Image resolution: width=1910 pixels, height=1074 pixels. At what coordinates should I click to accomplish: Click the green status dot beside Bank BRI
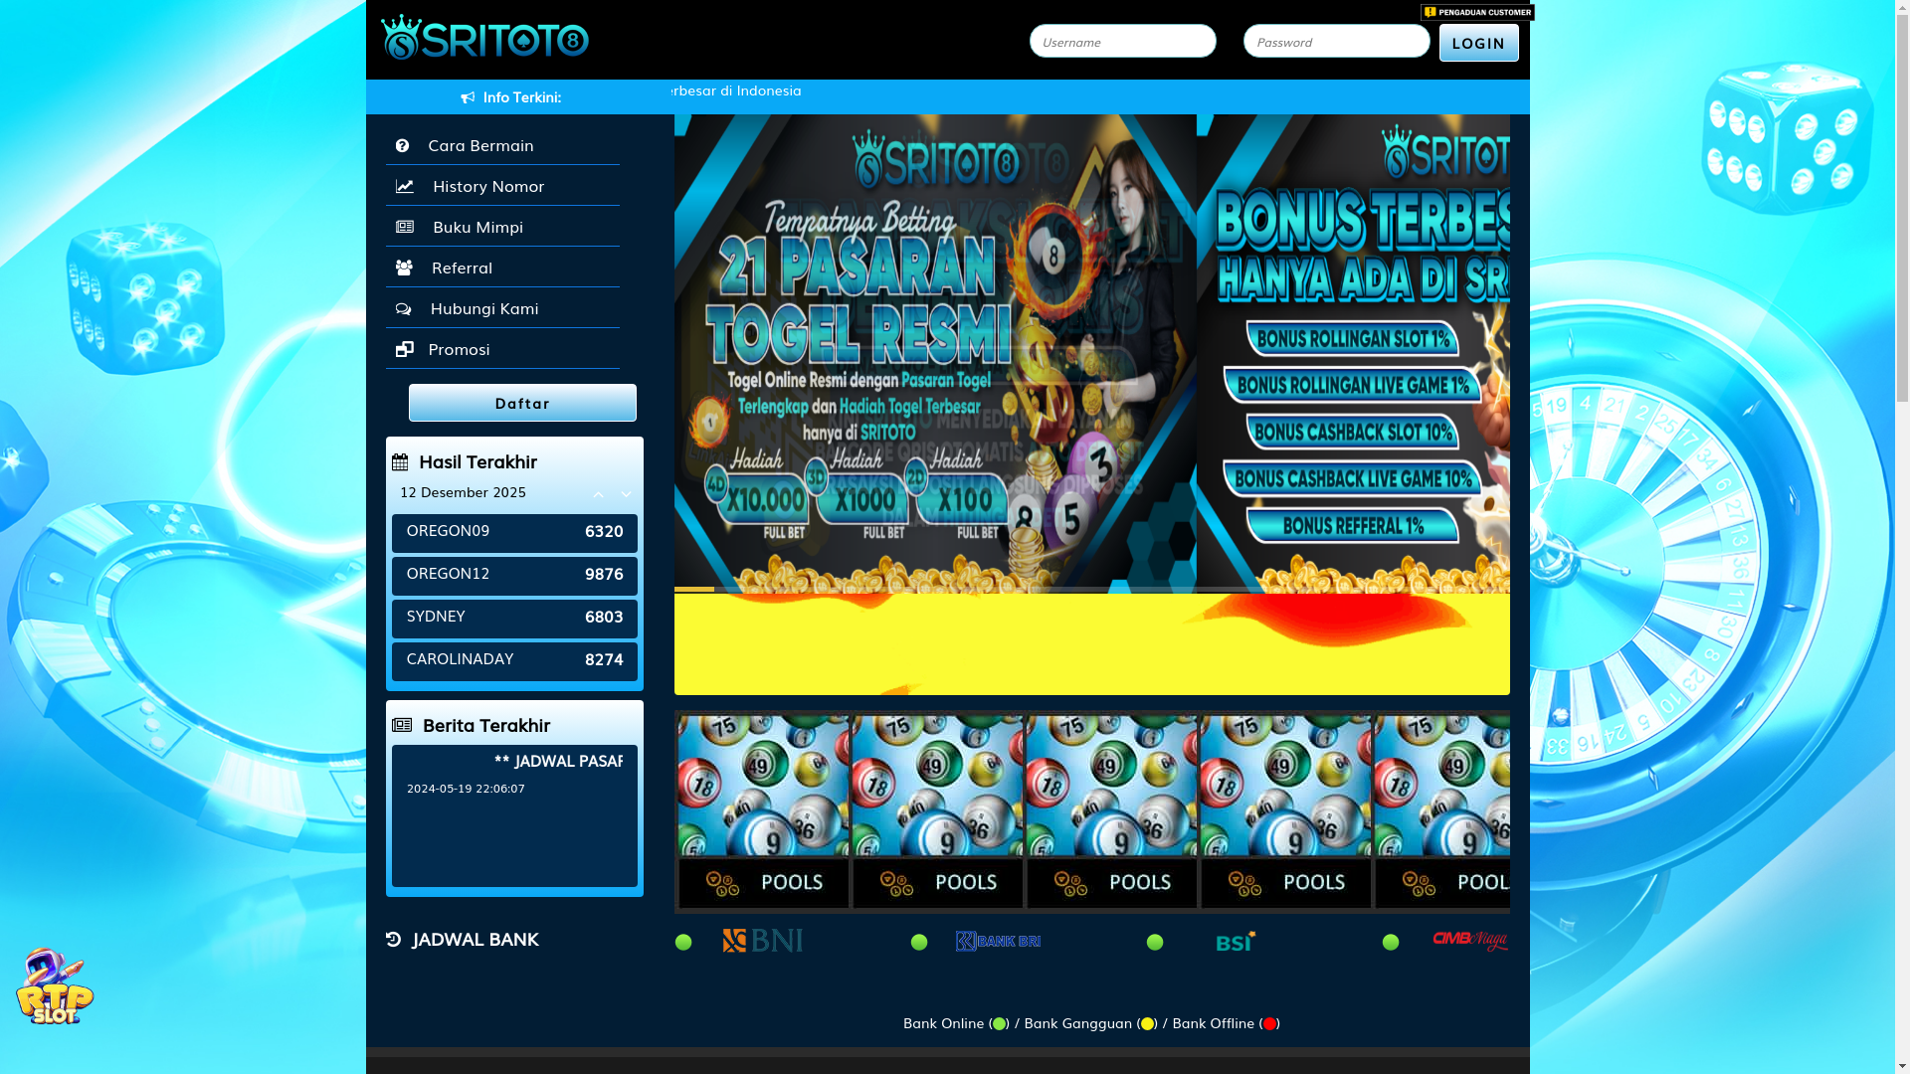919,942
